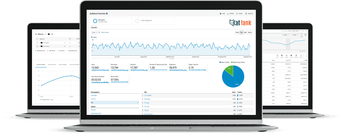The width and height of the screenshot is (346, 134).
Task: Click the Layers icon in table toolbar
Action: [282, 56]
